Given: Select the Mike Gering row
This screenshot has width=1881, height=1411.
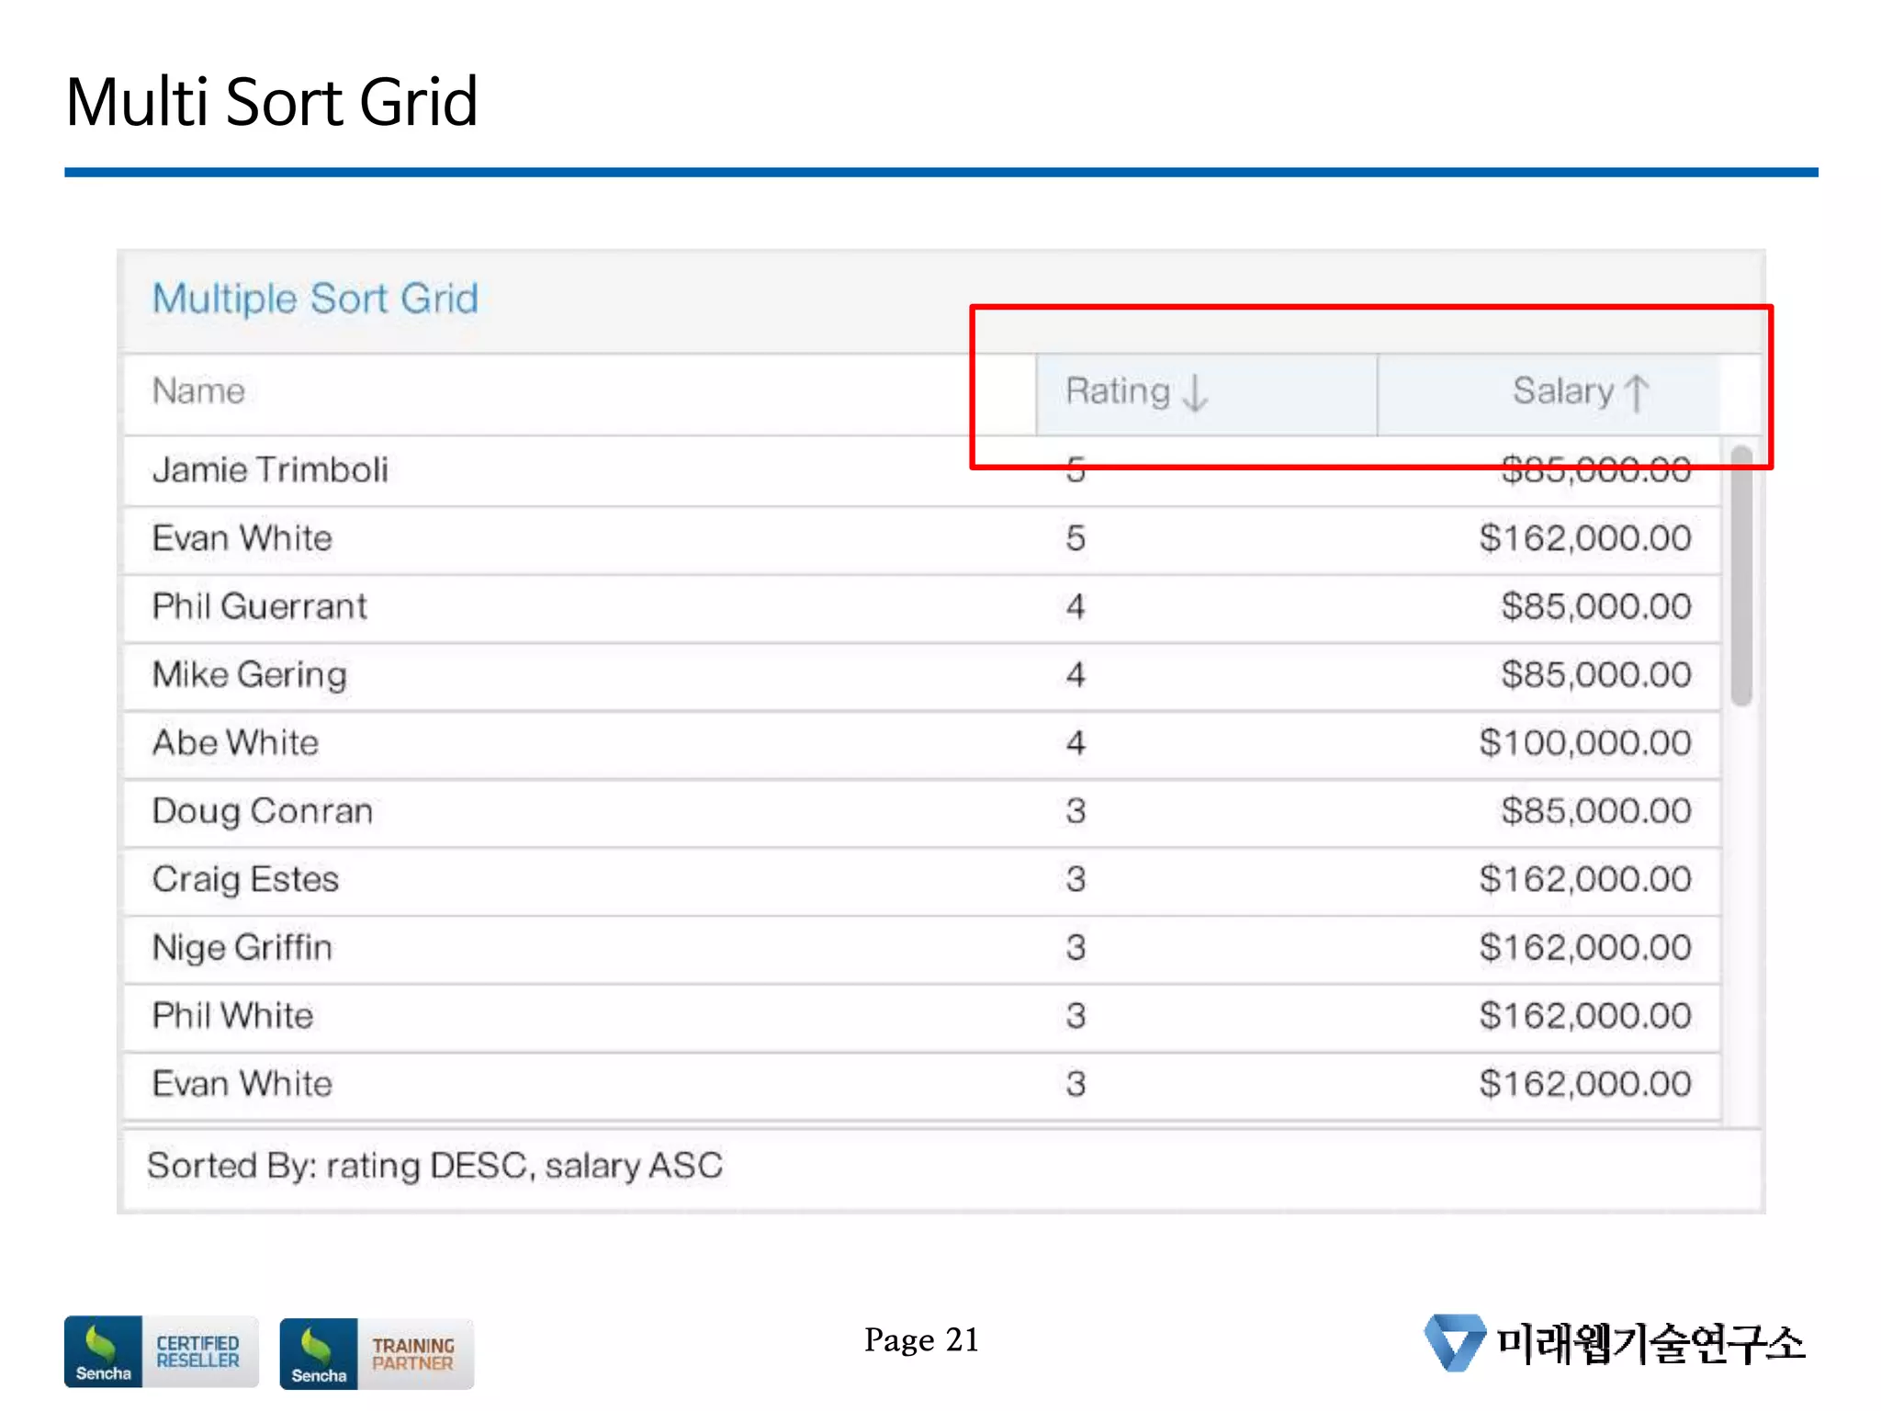Looking at the screenshot, I should [249, 675].
